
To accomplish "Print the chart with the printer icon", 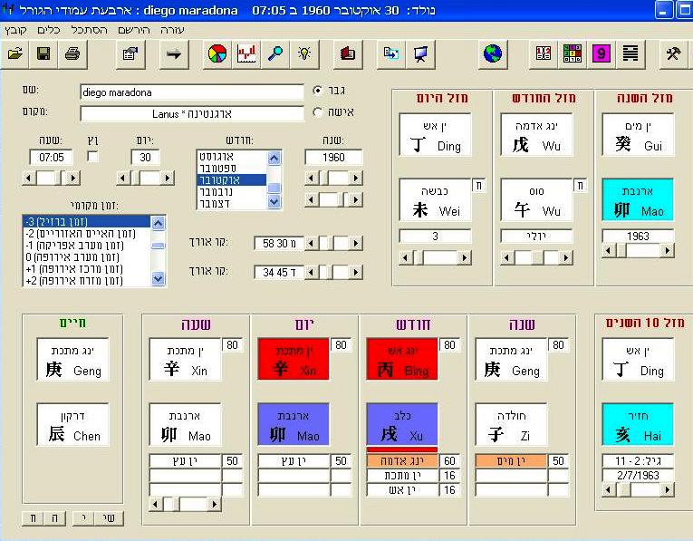I will click(72, 54).
